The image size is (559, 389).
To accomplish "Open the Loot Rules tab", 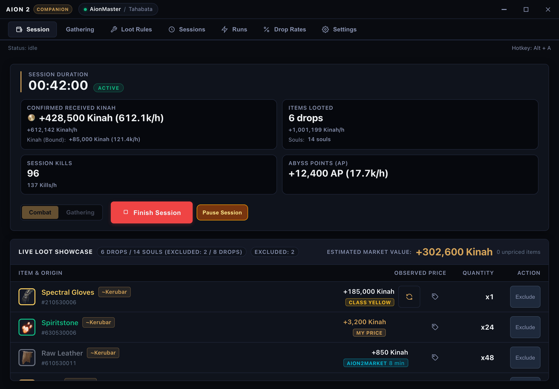I will click(131, 29).
